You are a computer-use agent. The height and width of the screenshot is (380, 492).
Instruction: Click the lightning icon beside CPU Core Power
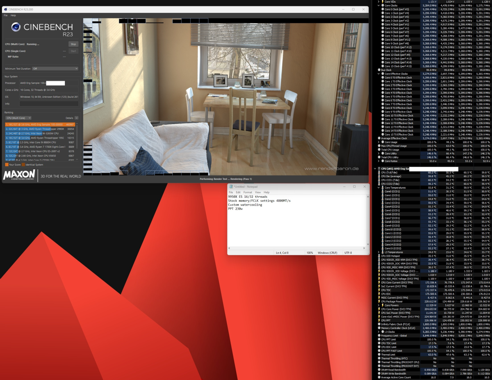[379, 309]
